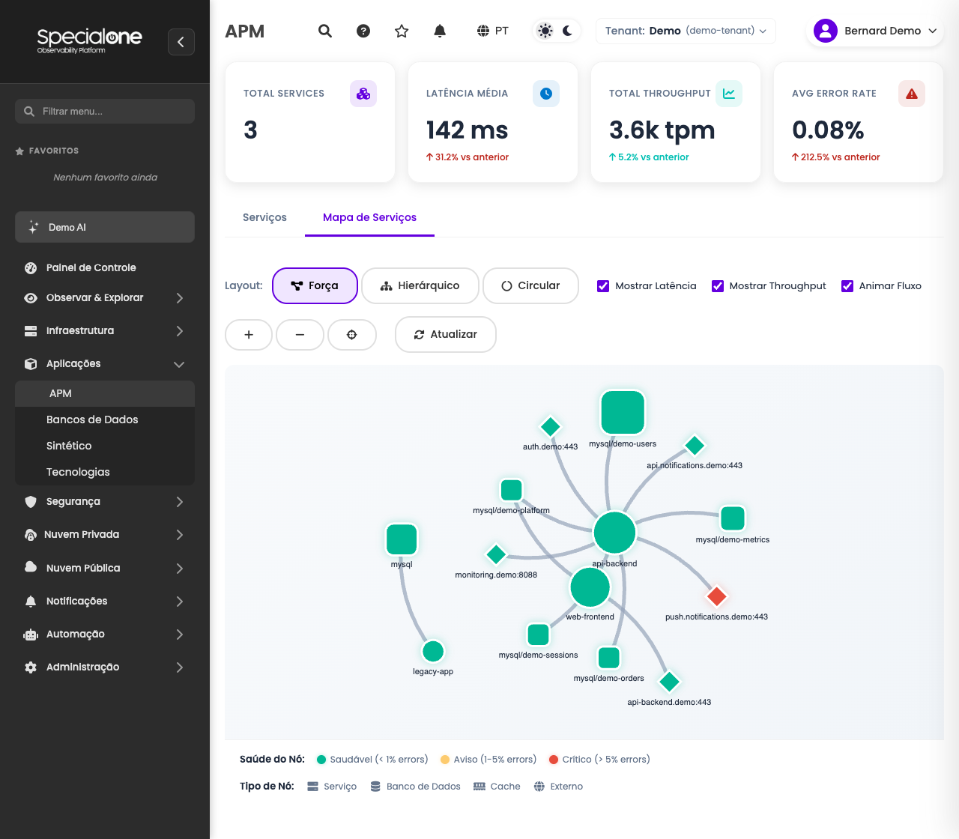Click the mysql/demo-metrics database node
The height and width of the screenshot is (839, 959).
click(733, 518)
